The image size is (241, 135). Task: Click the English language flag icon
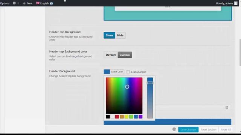click(x=38, y=3)
